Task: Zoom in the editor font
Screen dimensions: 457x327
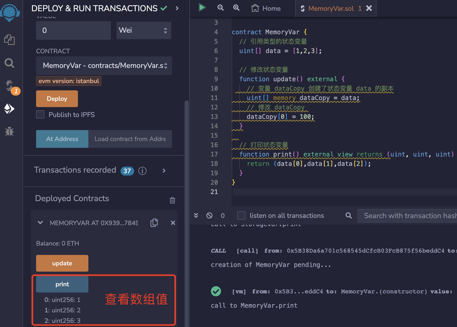Action: click(x=236, y=8)
